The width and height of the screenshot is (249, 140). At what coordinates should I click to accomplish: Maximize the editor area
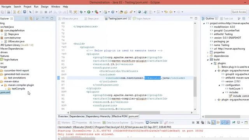(x=196, y=18)
